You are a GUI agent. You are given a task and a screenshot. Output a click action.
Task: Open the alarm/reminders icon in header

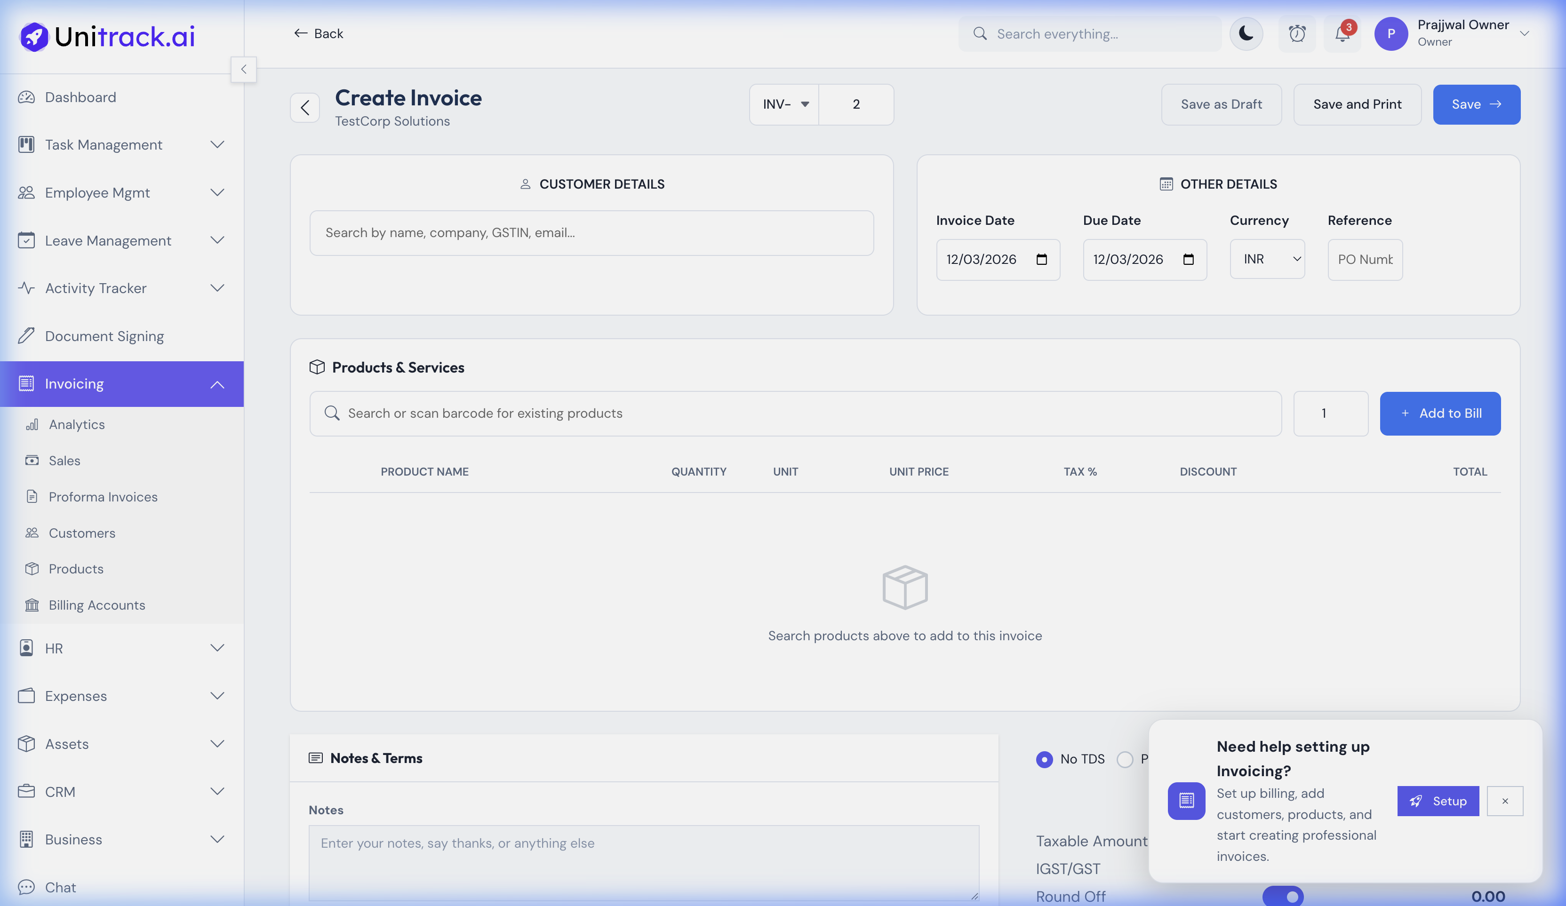(x=1297, y=33)
